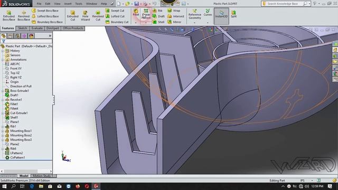The width and height of the screenshot is (338, 190).
Task: Select the Mounting Boss2 feature
Action: point(21,135)
